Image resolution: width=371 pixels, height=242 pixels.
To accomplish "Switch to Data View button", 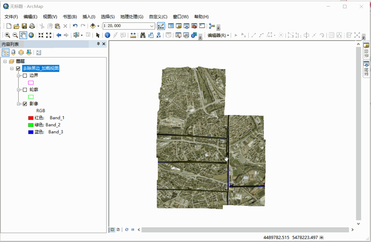I will 112,230.
